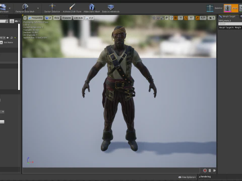Open the rotation snap 10° value menu
The image size is (242, 181).
pyautogui.click(x=191, y=18)
